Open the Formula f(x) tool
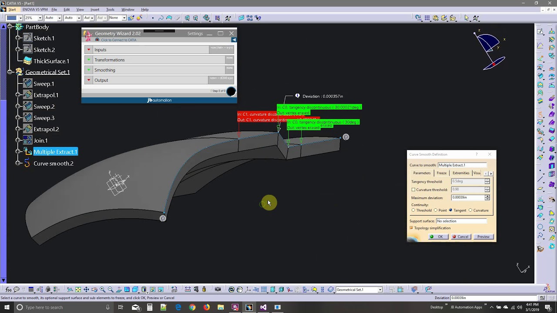The height and width of the screenshot is (313, 557). tap(8, 290)
